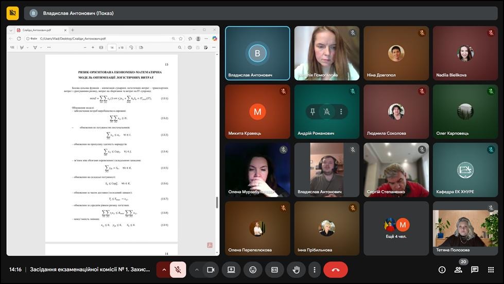Open the meeting details info icon
The height and width of the screenshot is (284, 504).
click(442, 270)
